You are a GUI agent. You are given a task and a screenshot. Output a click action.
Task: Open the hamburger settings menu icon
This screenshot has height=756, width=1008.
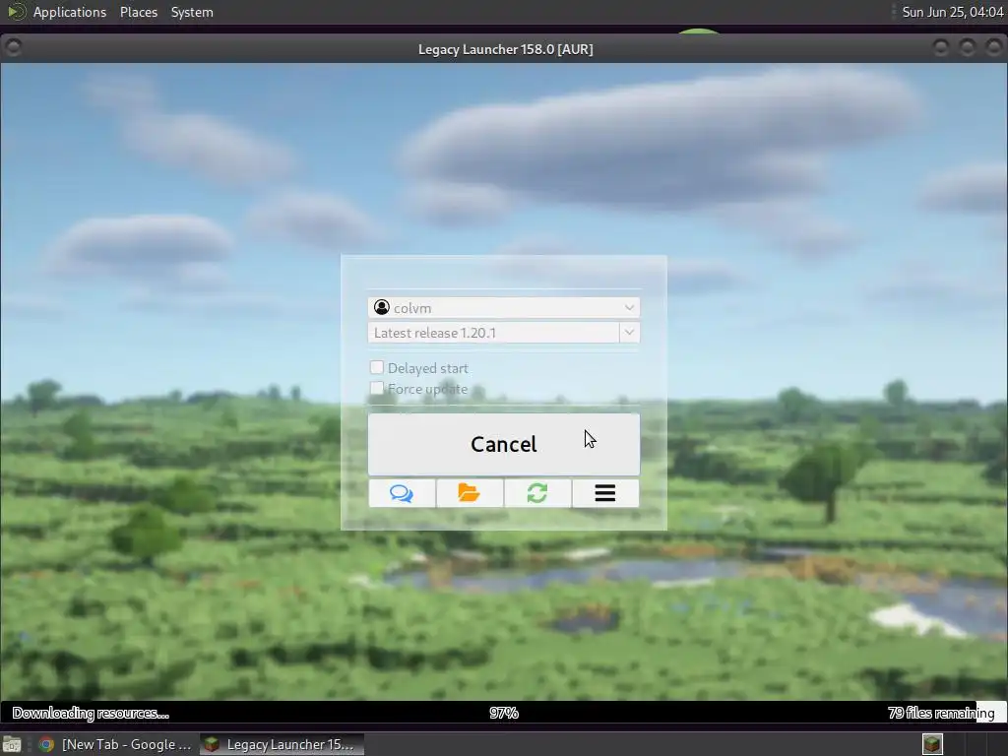tap(605, 493)
